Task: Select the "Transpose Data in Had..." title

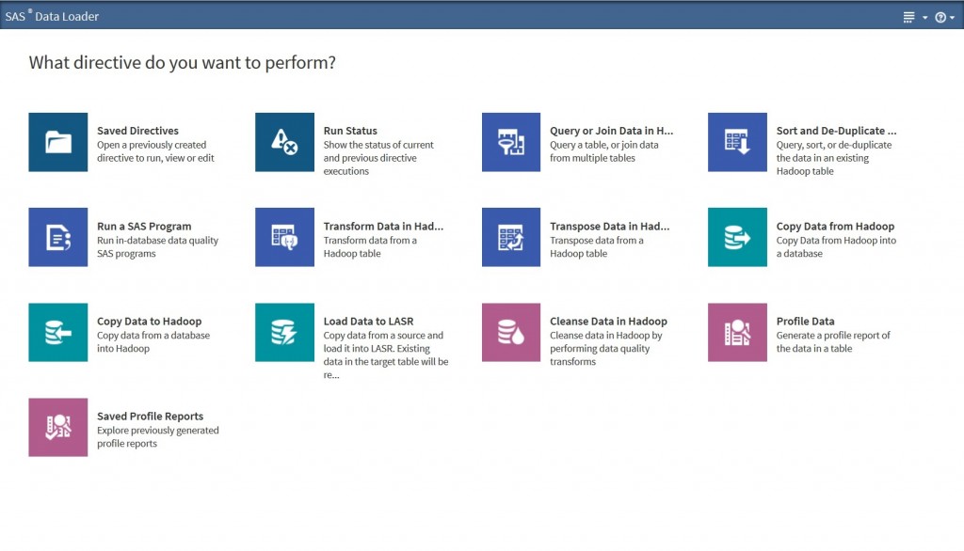Action: (x=610, y=226)
